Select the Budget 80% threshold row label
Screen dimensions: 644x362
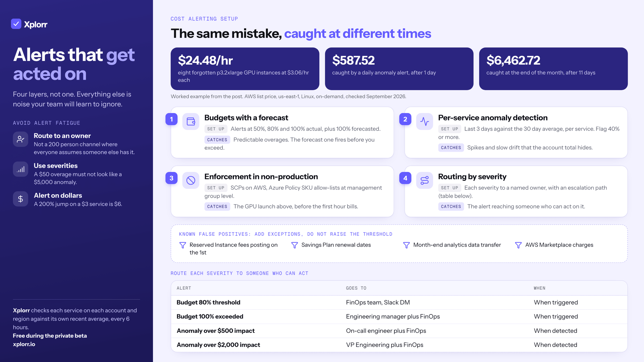click(208, 302)
